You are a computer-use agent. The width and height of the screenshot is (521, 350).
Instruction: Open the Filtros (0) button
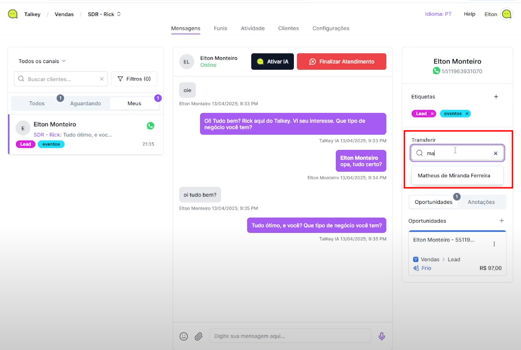(x=134, y=79)
